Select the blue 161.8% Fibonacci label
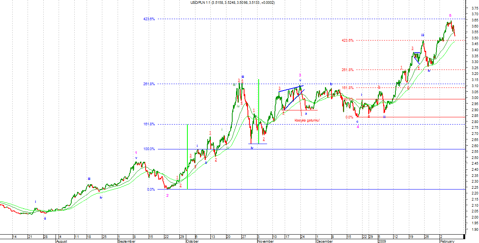Screen dimensions: 479x243 [149, 124]
